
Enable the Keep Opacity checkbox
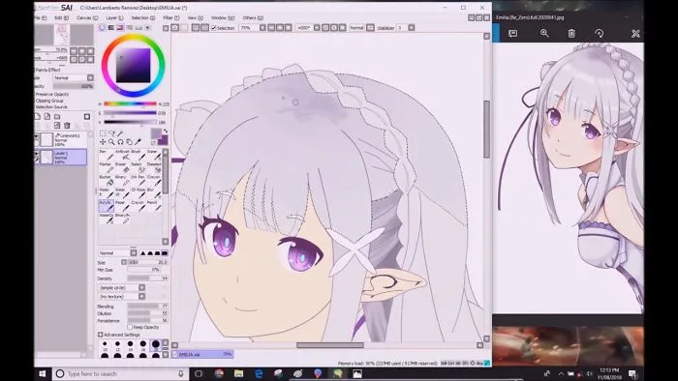pos(130,327)
